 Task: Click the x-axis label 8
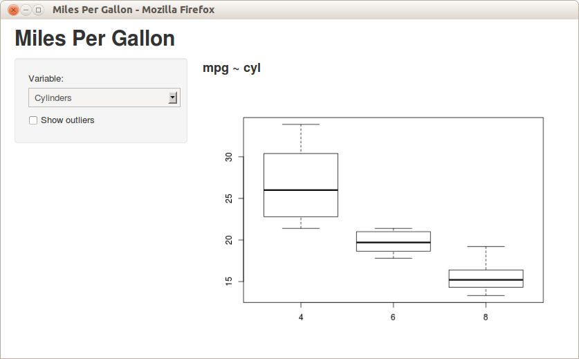(486, 317)
